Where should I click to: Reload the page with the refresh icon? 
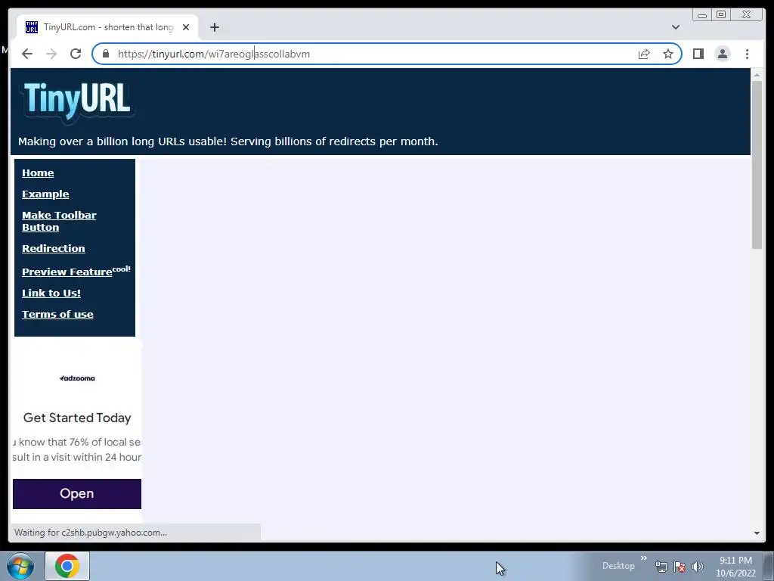[76, 54]
